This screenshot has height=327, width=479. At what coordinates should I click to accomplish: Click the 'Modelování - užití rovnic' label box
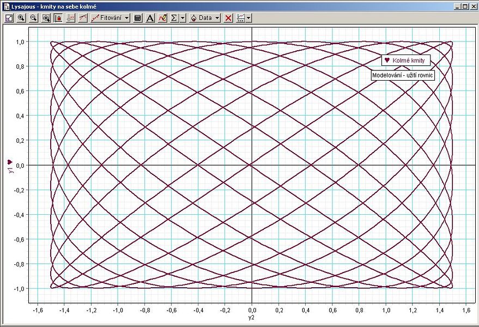(403, 75)
